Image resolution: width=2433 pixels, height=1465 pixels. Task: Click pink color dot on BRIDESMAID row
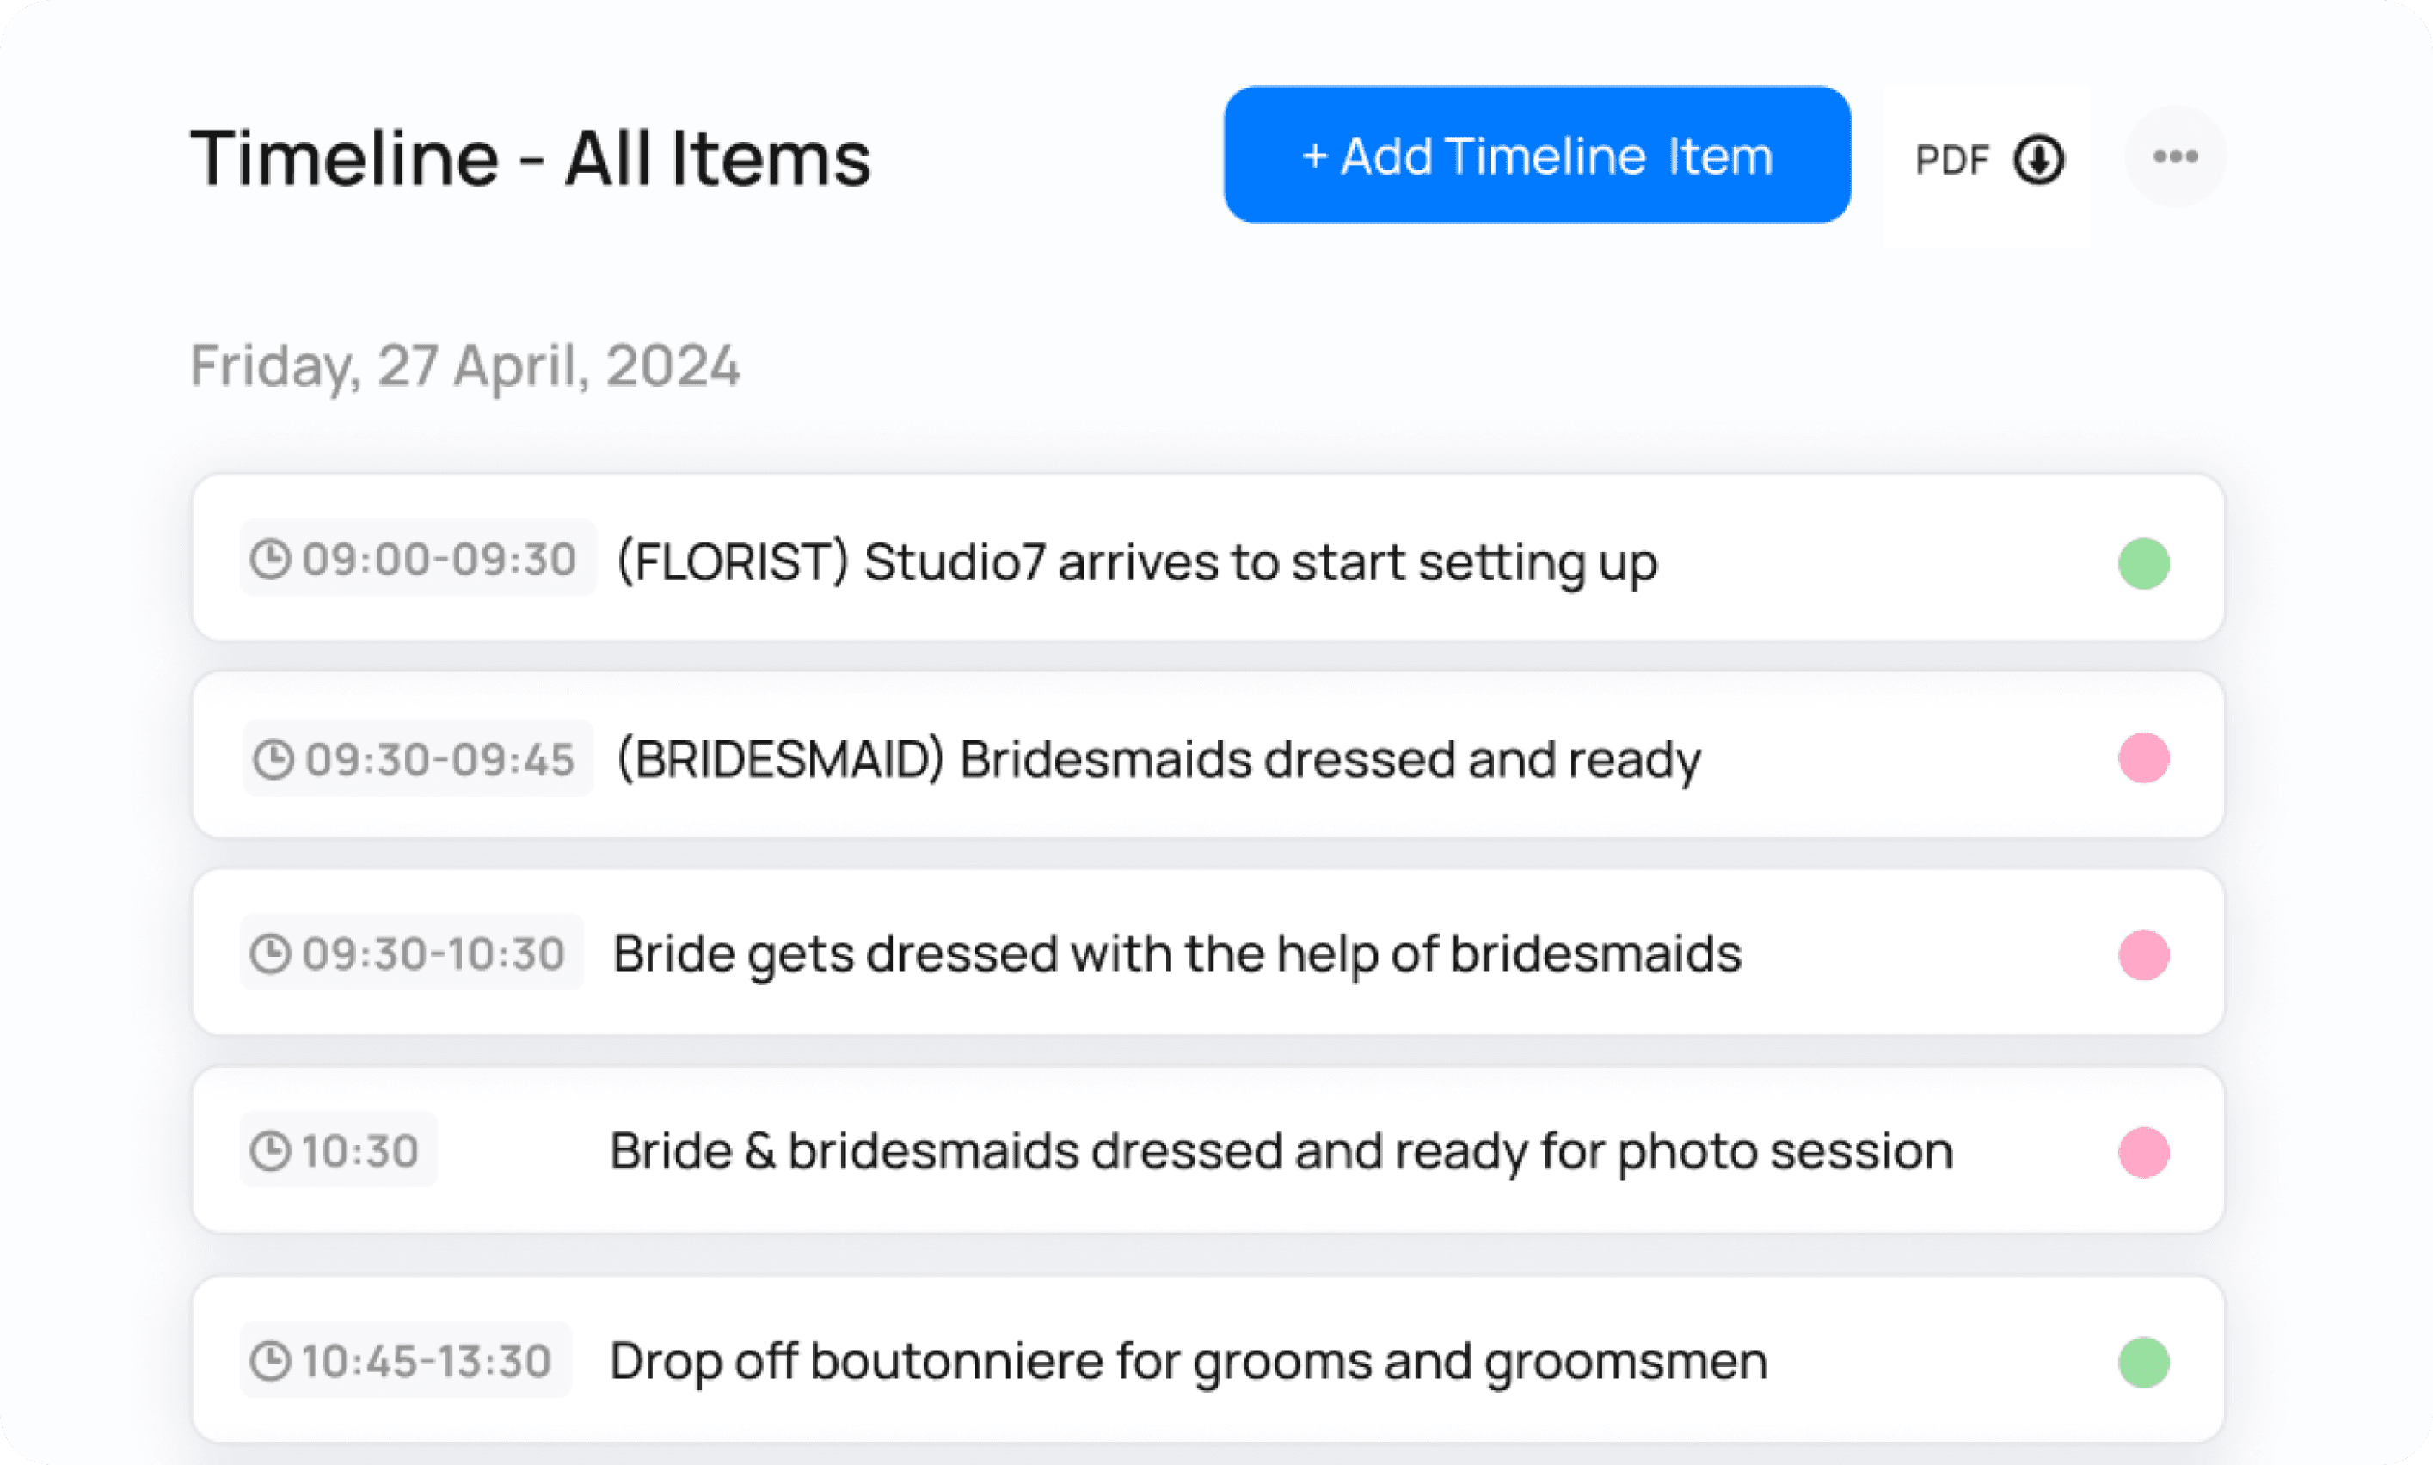(x=2144, y=757)
